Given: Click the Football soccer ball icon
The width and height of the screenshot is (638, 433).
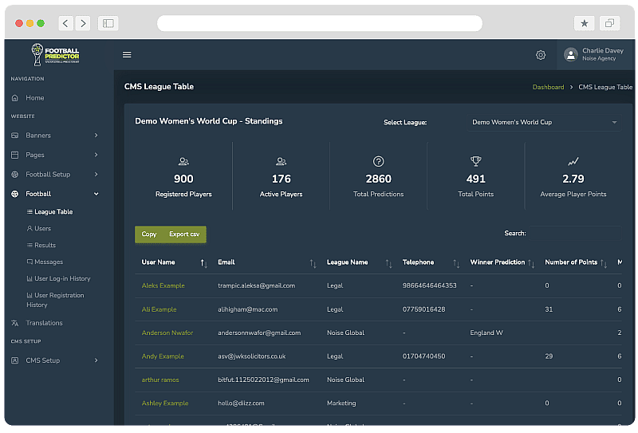Looking at the screenshot, I should coord(15,194).
